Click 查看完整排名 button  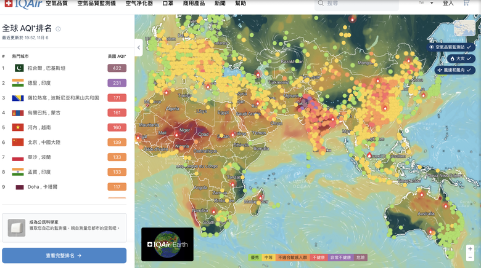tap(64, 256)
